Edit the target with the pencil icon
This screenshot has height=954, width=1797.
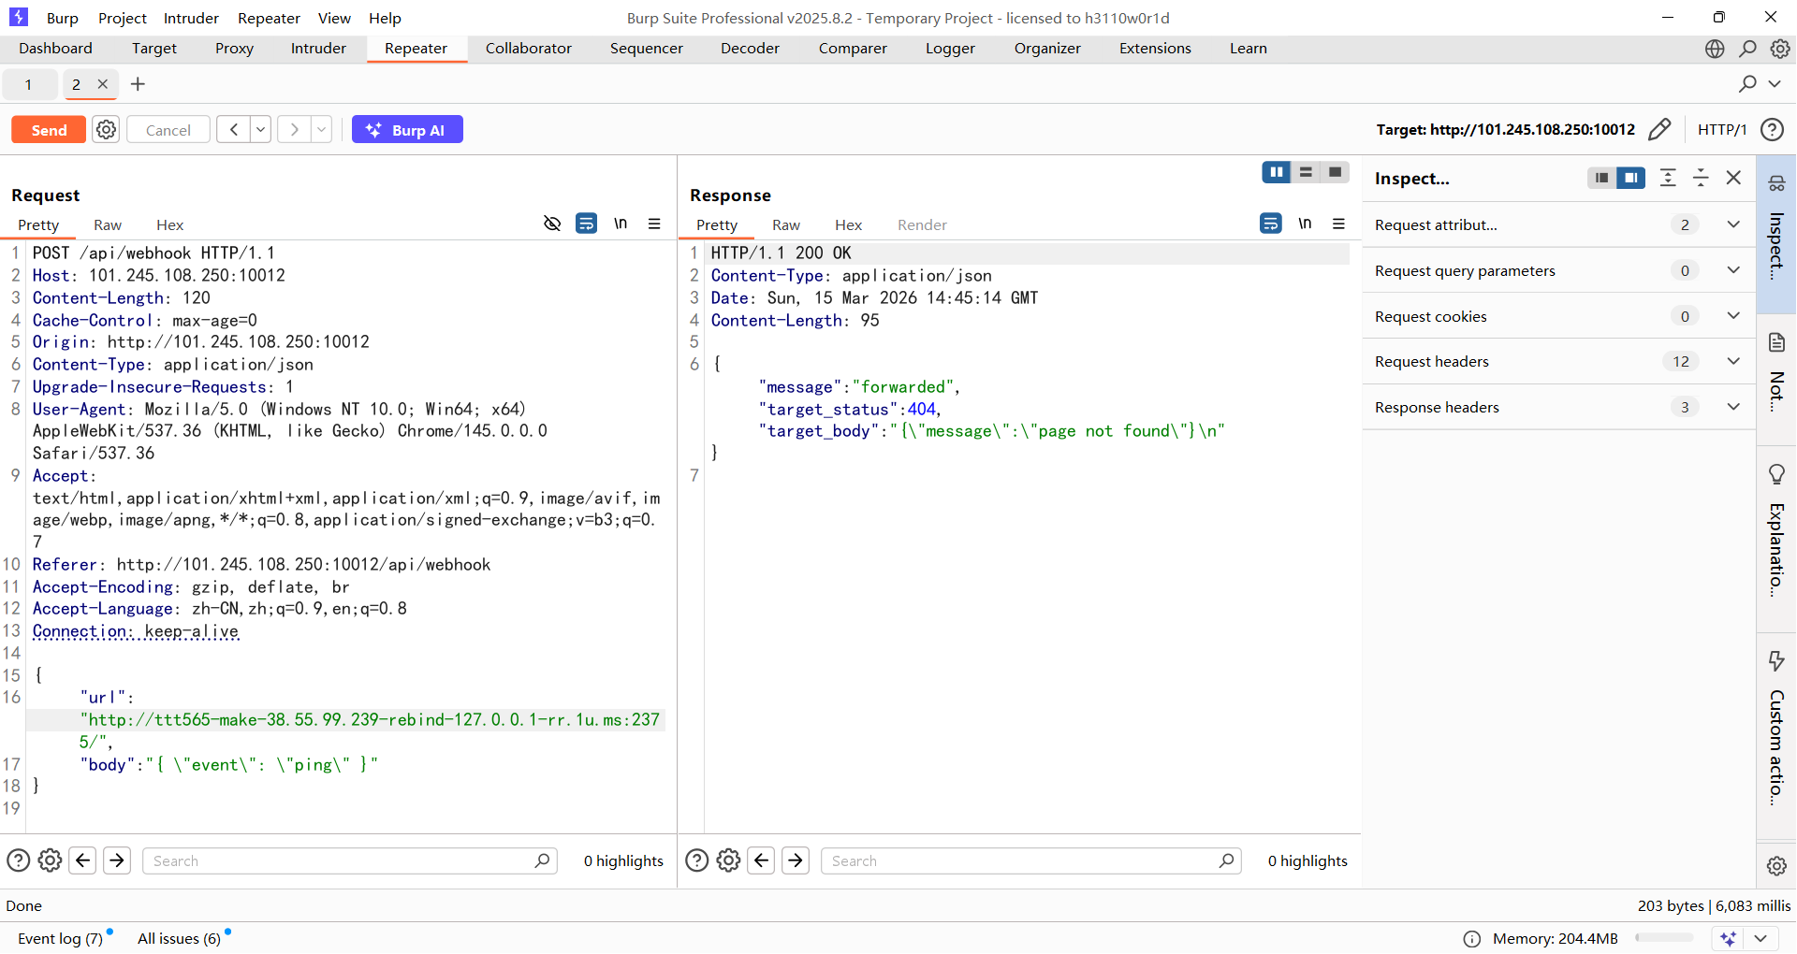tap(1658, 130)
